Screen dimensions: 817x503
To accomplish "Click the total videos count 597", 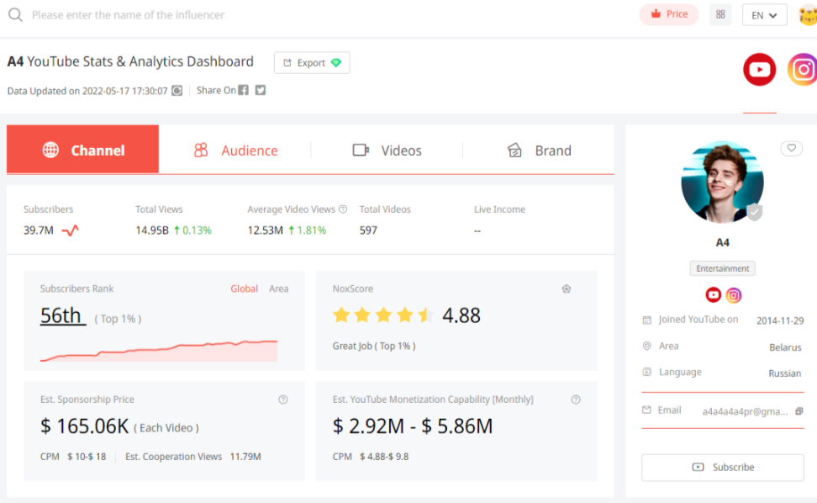I will point(368,230).
